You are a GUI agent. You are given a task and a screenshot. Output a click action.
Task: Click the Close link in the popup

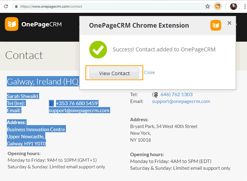point(149,72)
